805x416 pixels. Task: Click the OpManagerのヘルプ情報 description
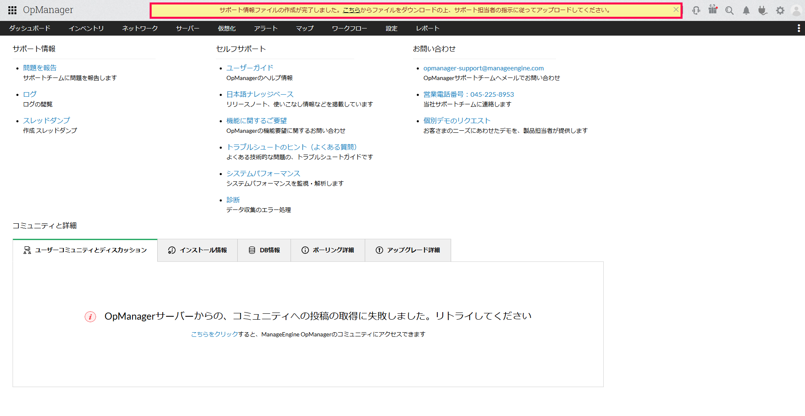coord(260,78)
